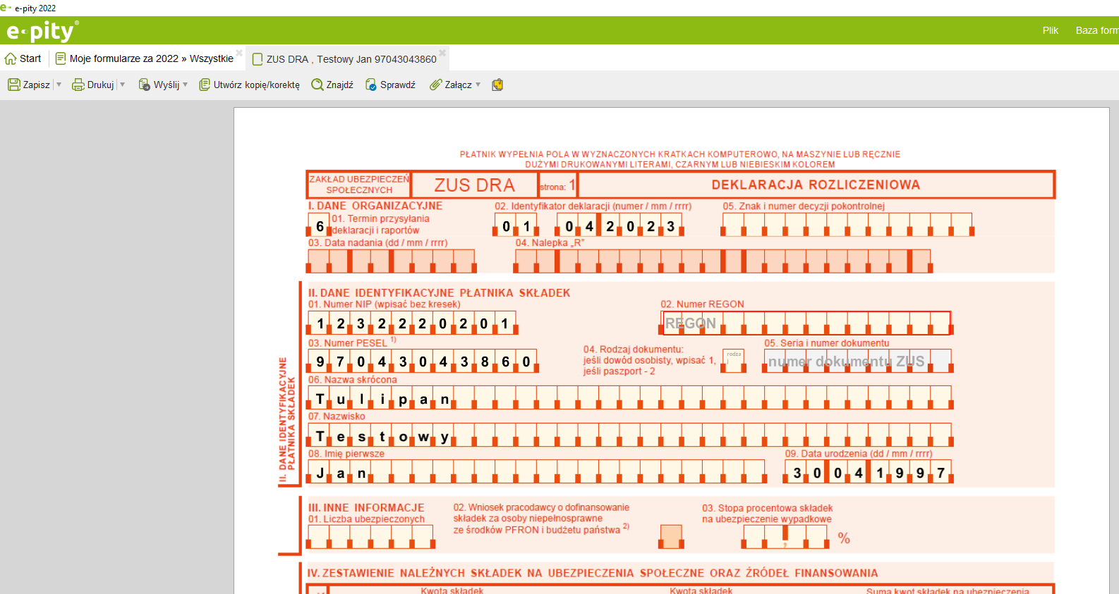Click the Drukuj (print) toolbar button
The width and height of the screenshot is (1119, 594).
[x=93, y=85]
